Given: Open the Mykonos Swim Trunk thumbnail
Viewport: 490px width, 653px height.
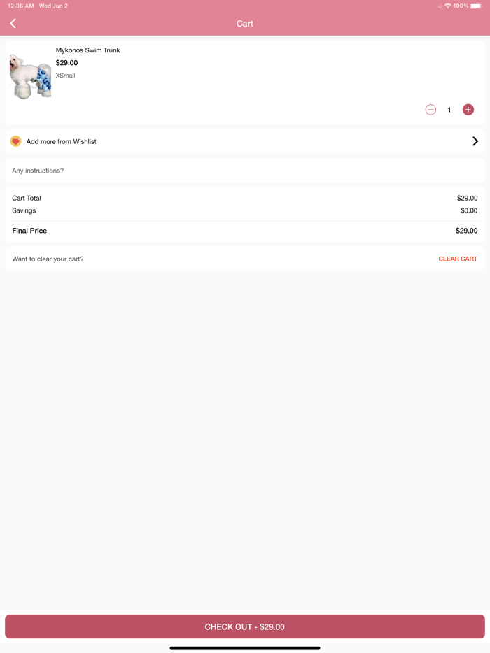Looking at the screenshot, I should pyautogui.click(x=30, y=76).
